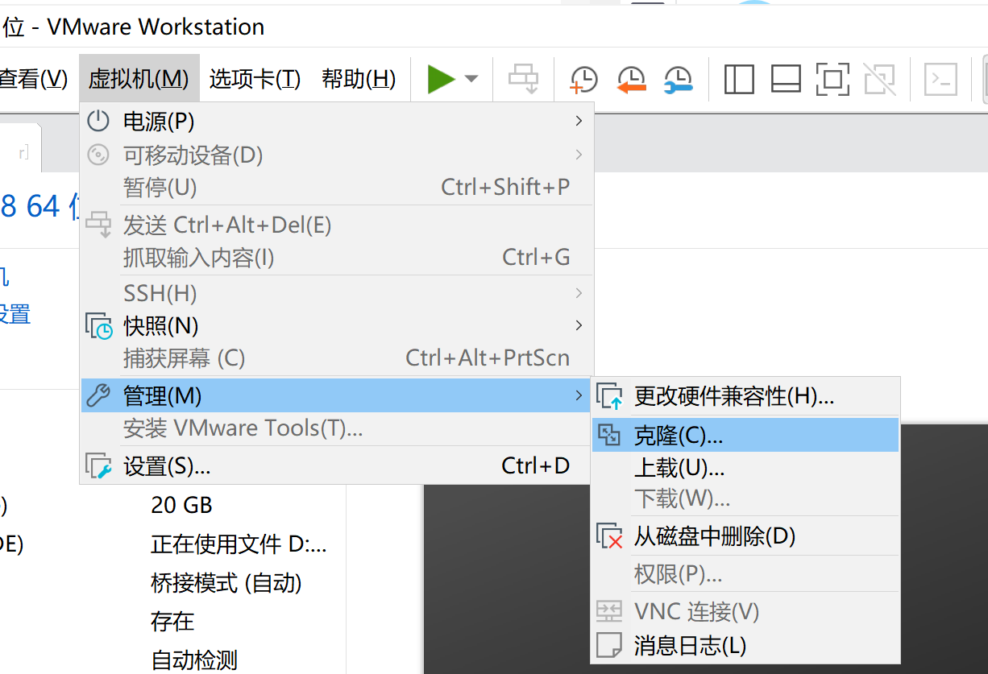
Task: Click the 管理(M) menu entry
Action: (336, 395)
